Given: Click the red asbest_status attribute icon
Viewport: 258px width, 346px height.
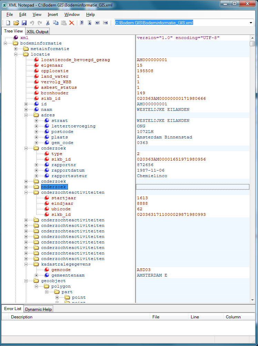Looking at the screenshot, I should coord(37,87).
